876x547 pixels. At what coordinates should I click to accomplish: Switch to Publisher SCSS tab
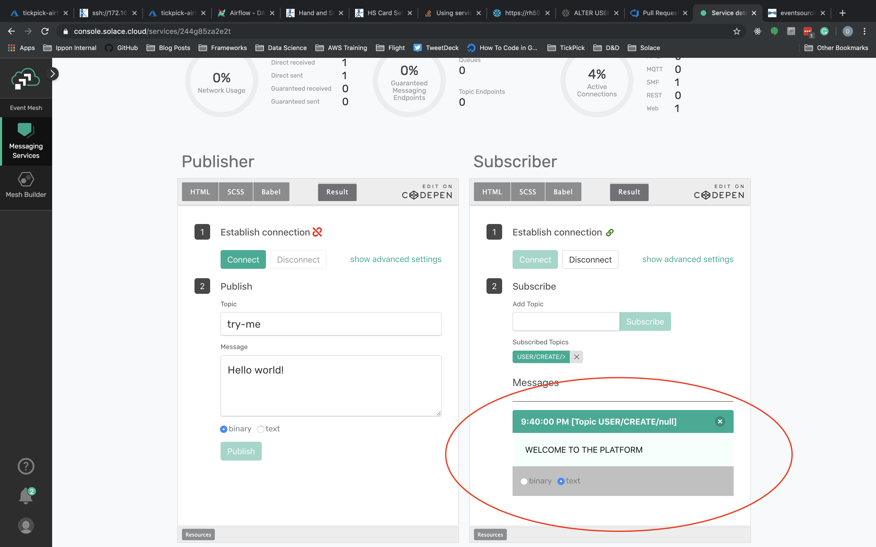pos(235,192)
